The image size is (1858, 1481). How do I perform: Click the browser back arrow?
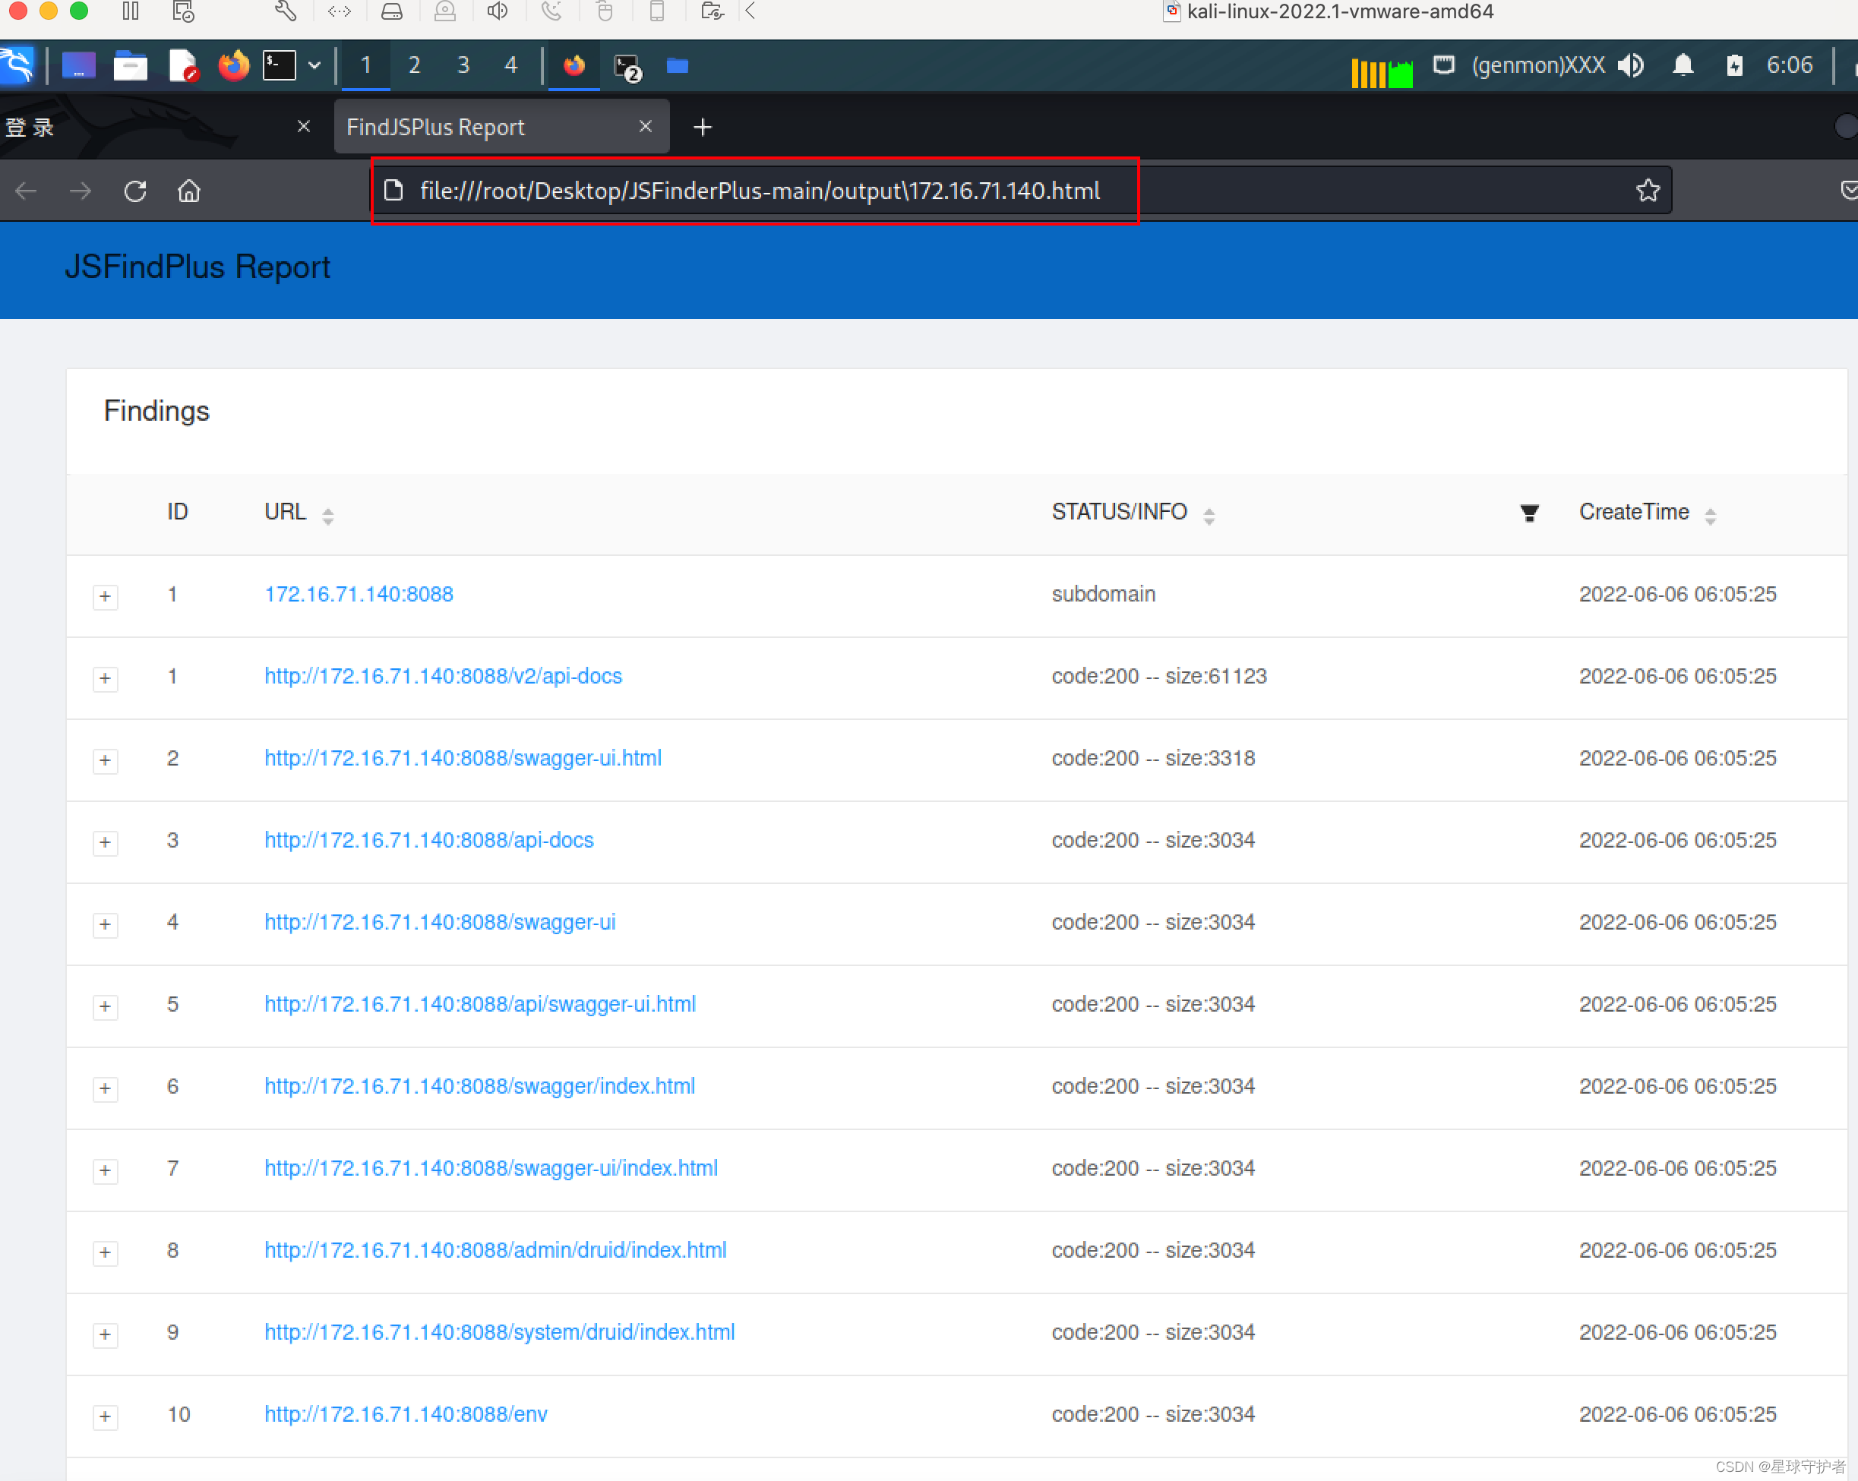(x=27, y=191)
